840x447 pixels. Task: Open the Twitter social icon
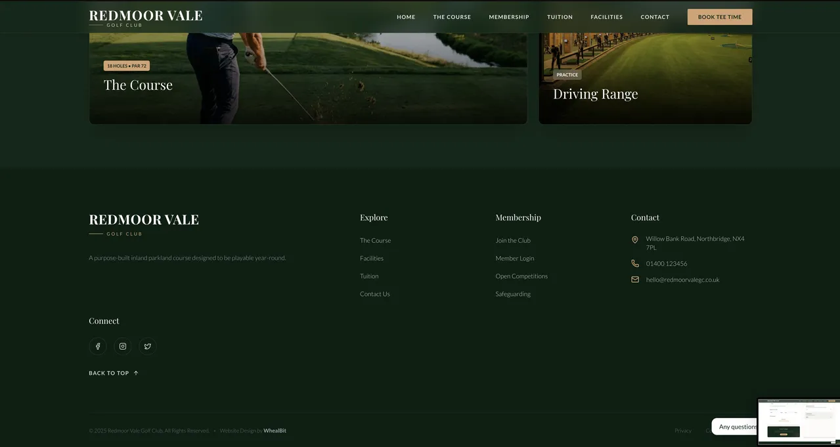pos(148,347)
